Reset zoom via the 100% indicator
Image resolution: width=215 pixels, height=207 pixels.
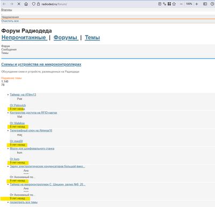click(189, 4)
